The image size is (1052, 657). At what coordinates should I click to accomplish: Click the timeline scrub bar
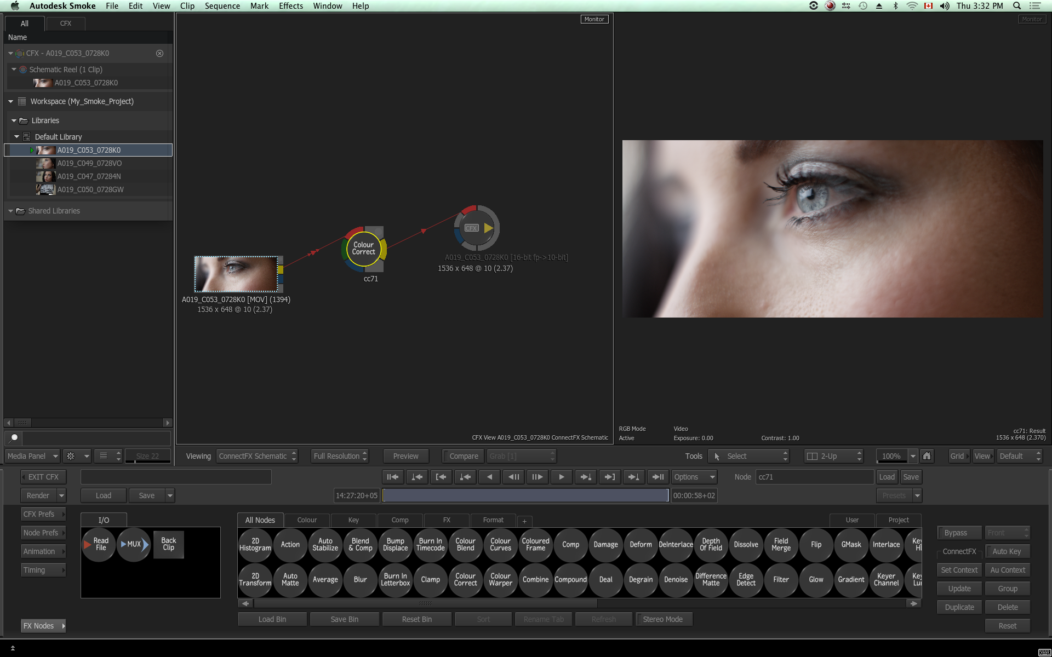(525, 495)
